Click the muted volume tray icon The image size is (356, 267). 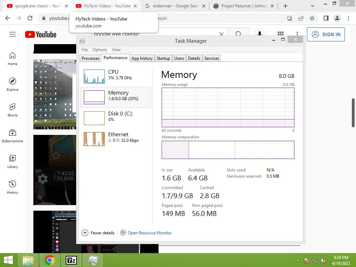[323, 260]
